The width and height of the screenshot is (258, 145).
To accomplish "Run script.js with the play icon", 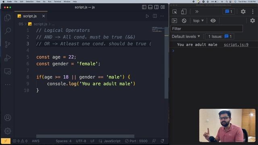I will coord(147,16).
